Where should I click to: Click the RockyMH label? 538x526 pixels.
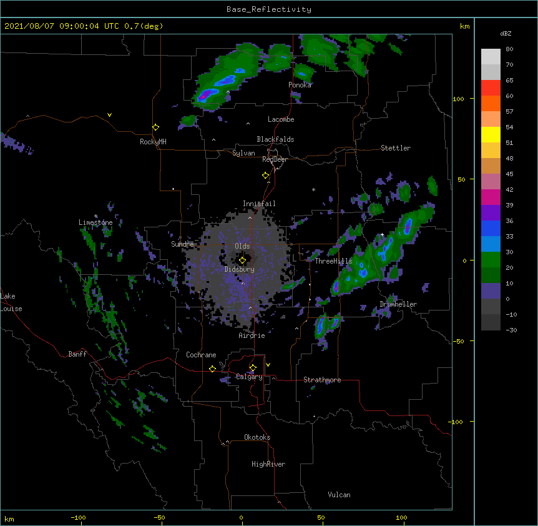(x=153, y=142)
